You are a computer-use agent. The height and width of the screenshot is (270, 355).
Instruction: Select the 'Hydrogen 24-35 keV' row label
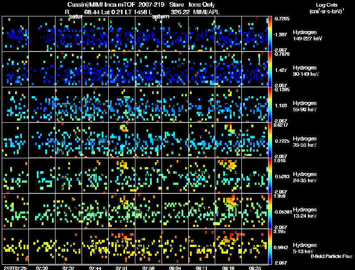tap(305, 177)
